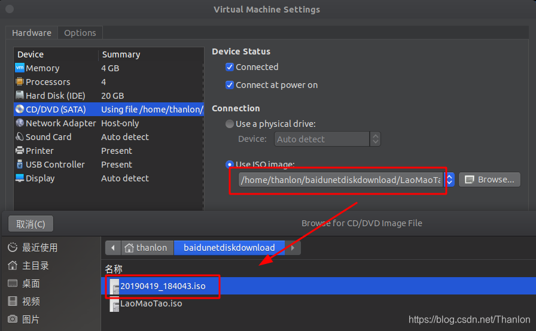536x331 pixels.
Task: Click the Network Adapter globe icon
Action: 20,123
